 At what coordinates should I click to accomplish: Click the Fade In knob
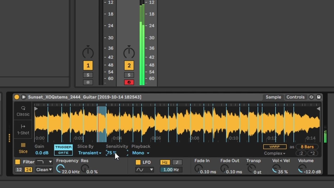(199, 169)
